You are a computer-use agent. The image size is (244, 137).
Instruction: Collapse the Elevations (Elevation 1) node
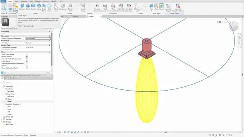[4, 104]
